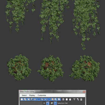
Task: Clear the search with the X button
Action: point(44,103)
